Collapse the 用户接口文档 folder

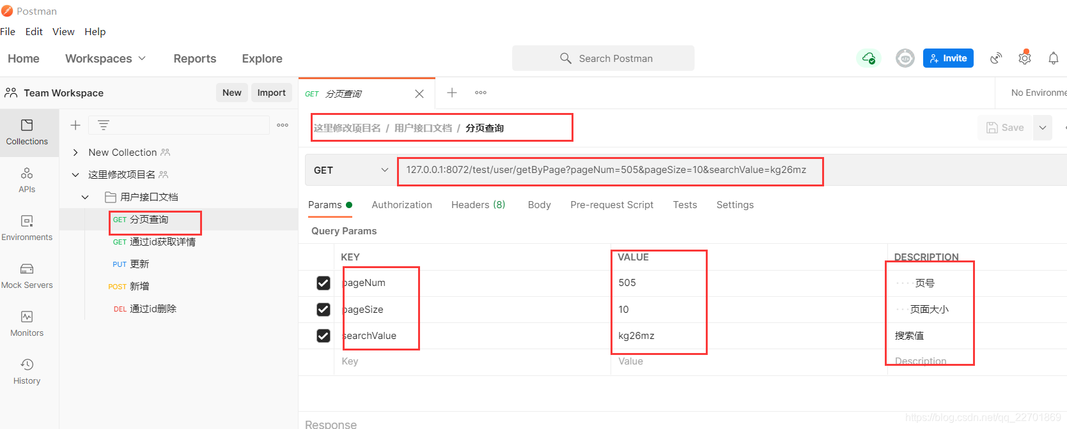click(85, 197)
